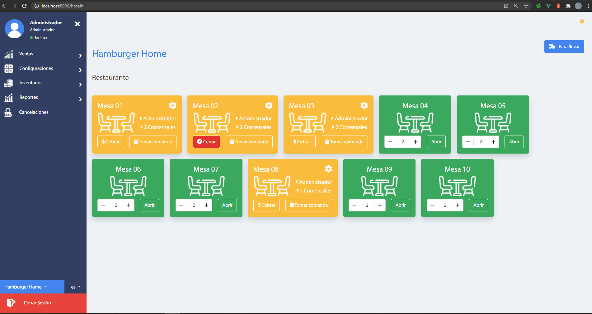Reload the page in browser
The image size is (592, 314).
pyautogui.click(x=24, y=6)
